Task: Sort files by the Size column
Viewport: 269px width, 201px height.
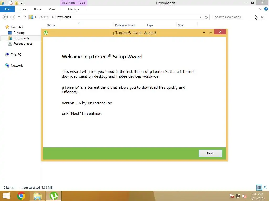Action: click(x=181, y=25)
